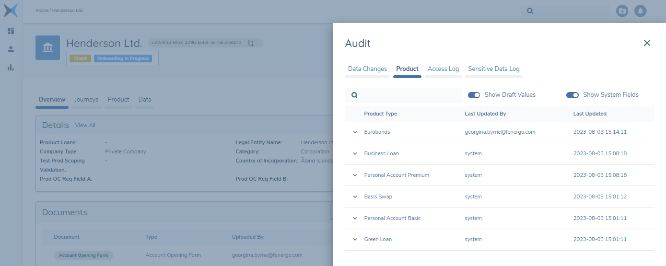Click Home in the breadcrumb
The image size is (666, 266).
click(x=42, y=11)
